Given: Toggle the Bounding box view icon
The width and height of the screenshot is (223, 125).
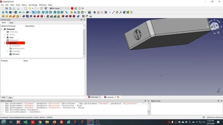Looking at the screenshot, I should pyautogui.click(x=16, y=12).
